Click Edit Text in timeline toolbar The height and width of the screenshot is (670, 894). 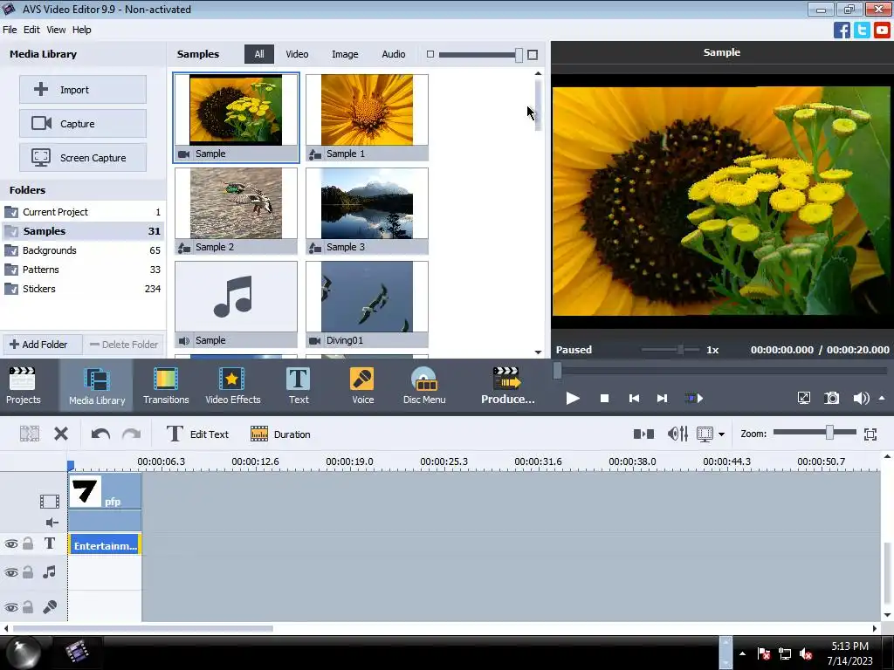click(x=197, y=434)
